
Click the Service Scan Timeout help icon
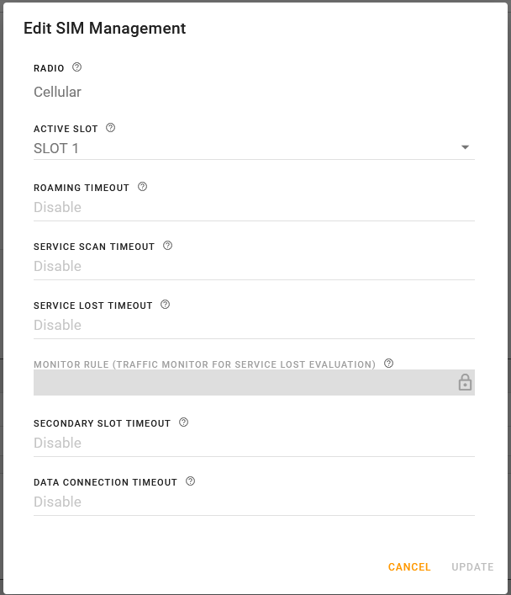(167, 246)
